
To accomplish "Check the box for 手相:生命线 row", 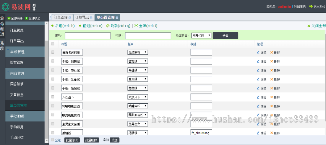I will pos(53,79).
